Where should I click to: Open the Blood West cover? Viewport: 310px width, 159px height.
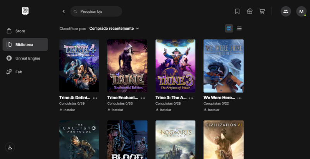pyautogui.click(x=127, y=140)
